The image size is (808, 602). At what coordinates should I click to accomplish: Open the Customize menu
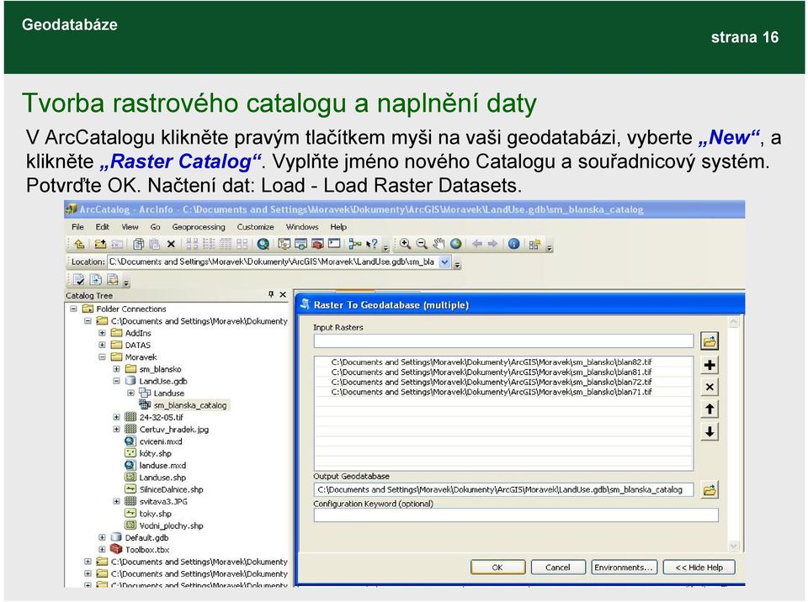coord(256,226)
